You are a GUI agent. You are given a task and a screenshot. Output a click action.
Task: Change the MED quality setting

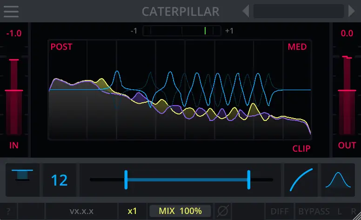297,47
